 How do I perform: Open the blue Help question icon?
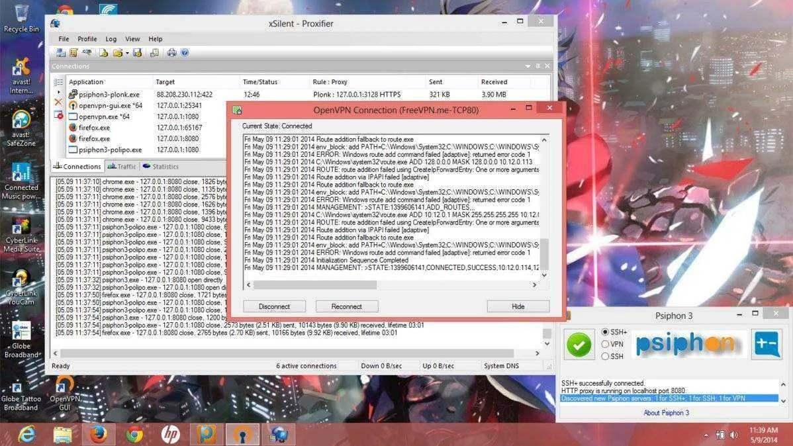(x=185, y=52)
